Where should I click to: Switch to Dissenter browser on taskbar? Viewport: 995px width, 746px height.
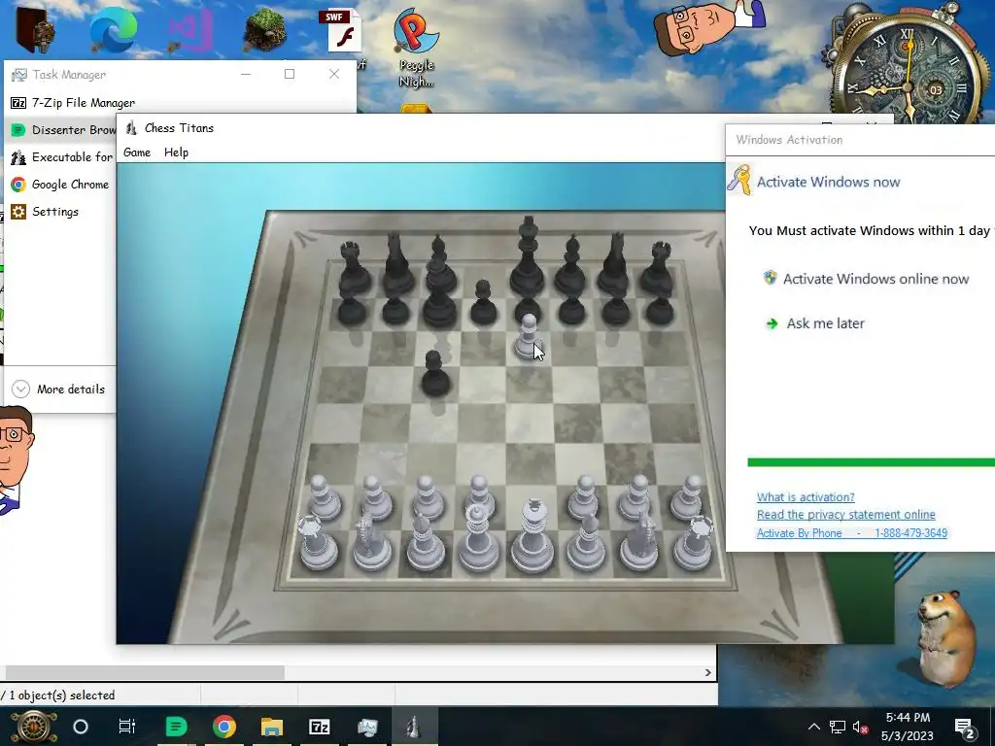pyautogui.click(x=176, y=727)
